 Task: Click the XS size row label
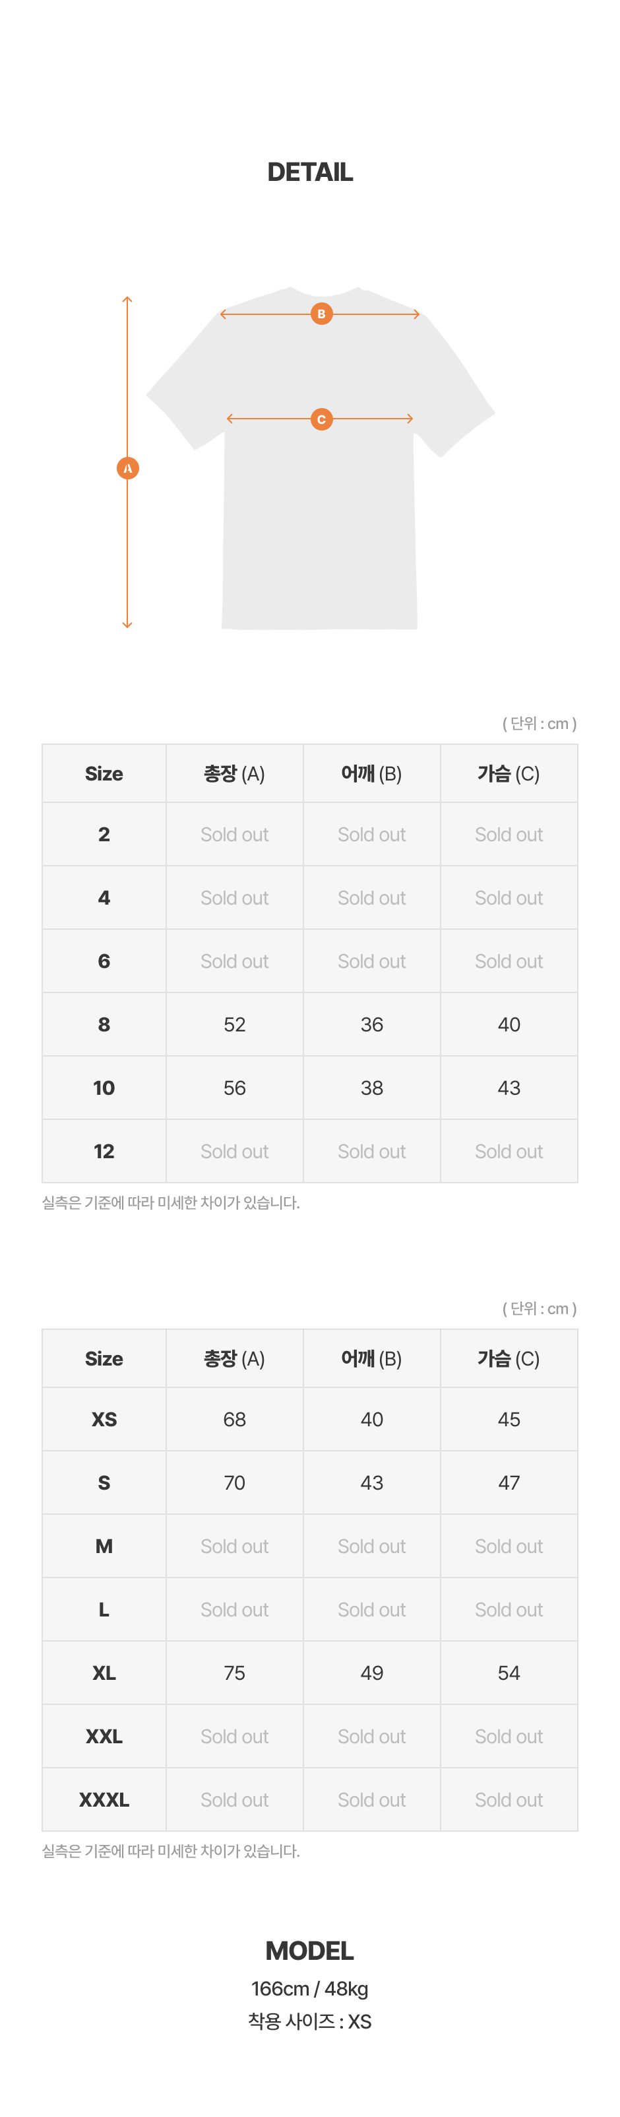tap(104, 1419)
